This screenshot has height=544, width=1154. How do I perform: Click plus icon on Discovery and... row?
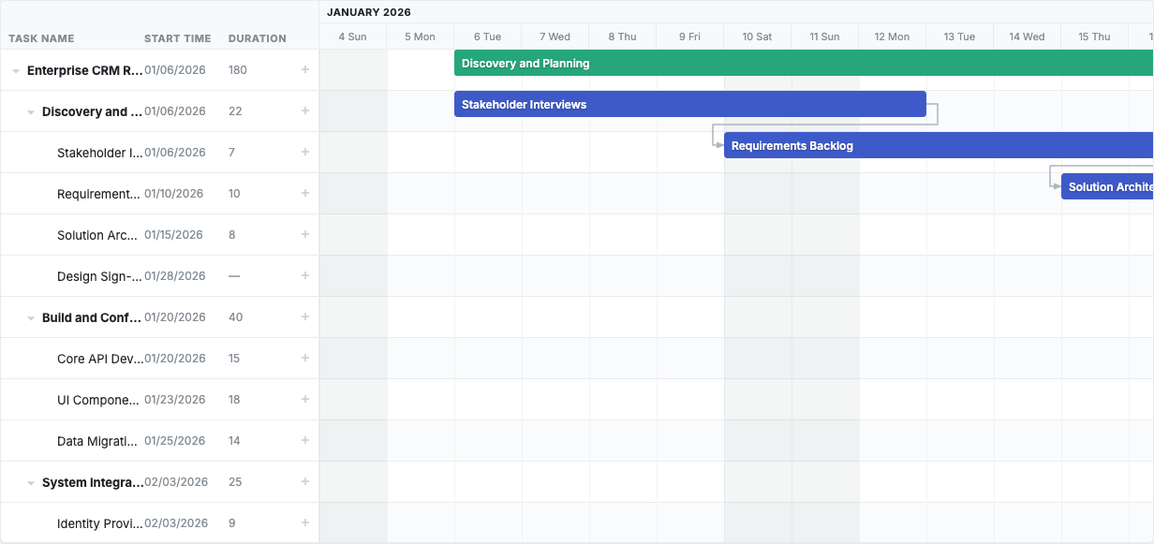click(304, 111)
